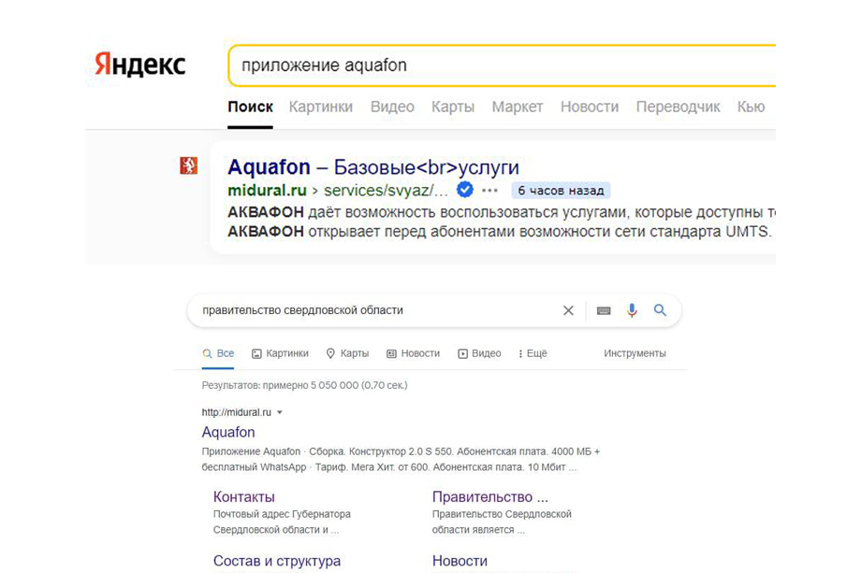This screenshot has height=573, width=861.
Task: Click the http://midural.ru URL text
Action: tap(237, 412)
